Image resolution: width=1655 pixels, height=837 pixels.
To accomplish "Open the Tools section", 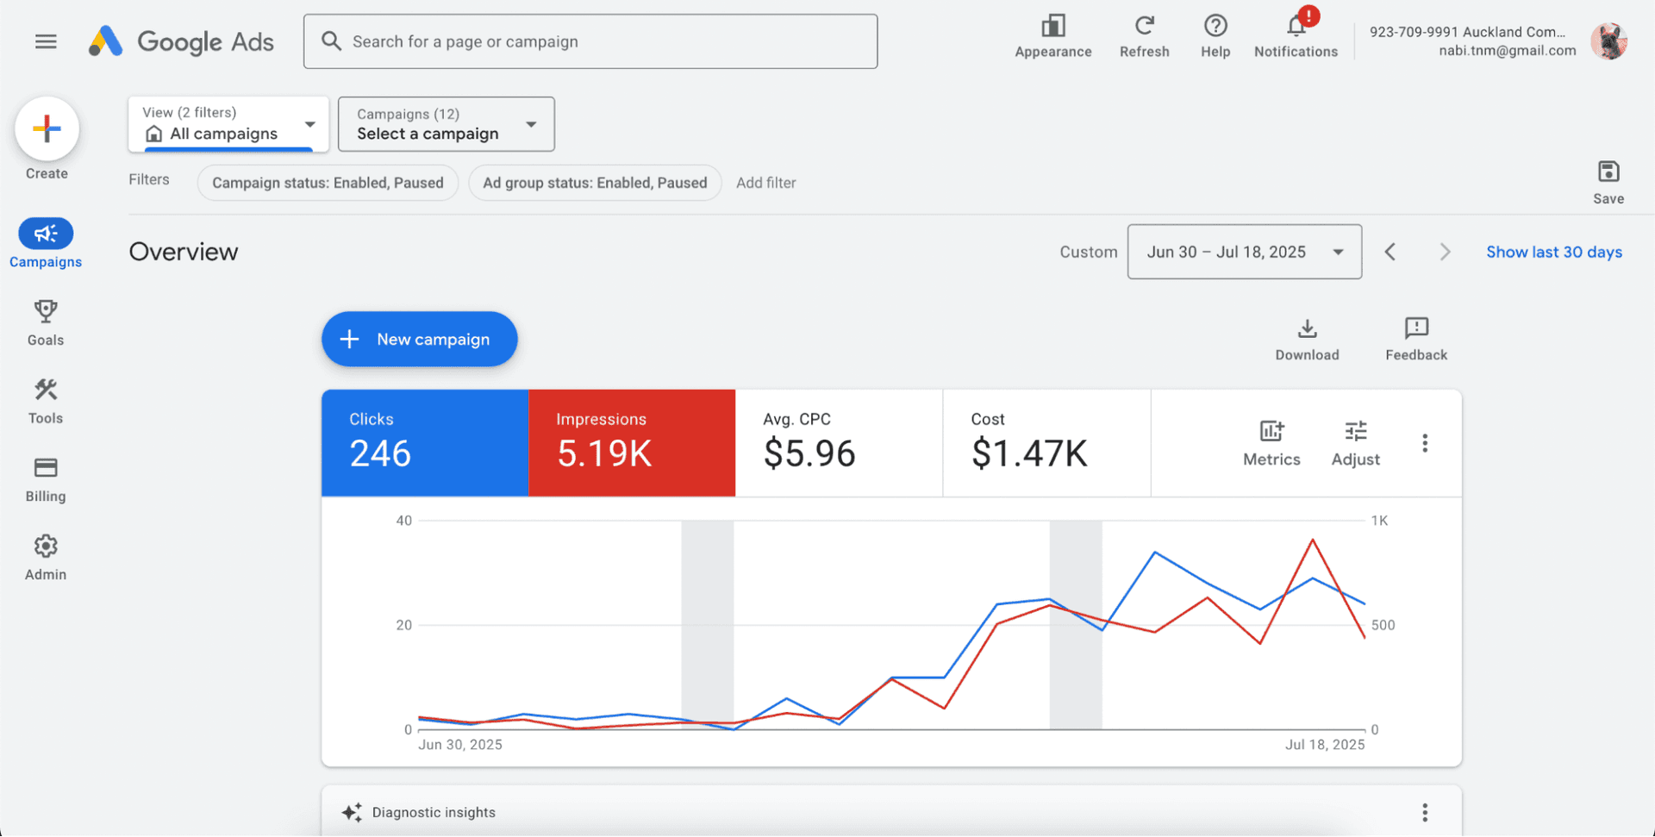I will coord(45,399).
